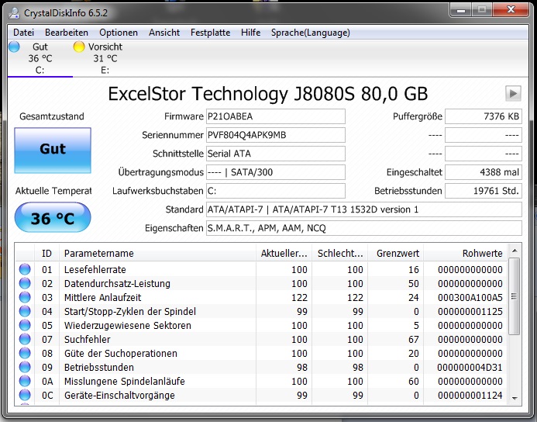The image size is (537, 422).
Task: Click the Misslungene Spindelanläufe parameter name
Action: click(124, 381)
